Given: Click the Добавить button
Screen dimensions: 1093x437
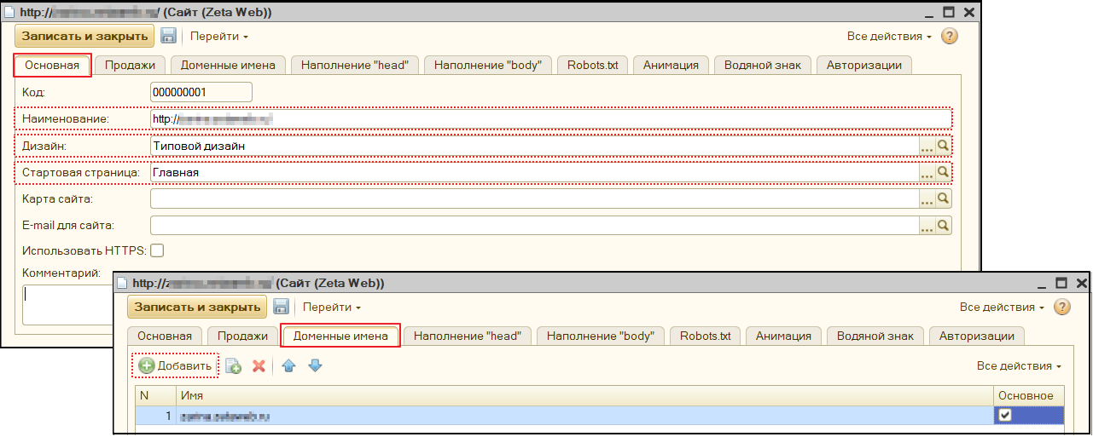Looking at the screenshot, I should [x=175, y=366].
